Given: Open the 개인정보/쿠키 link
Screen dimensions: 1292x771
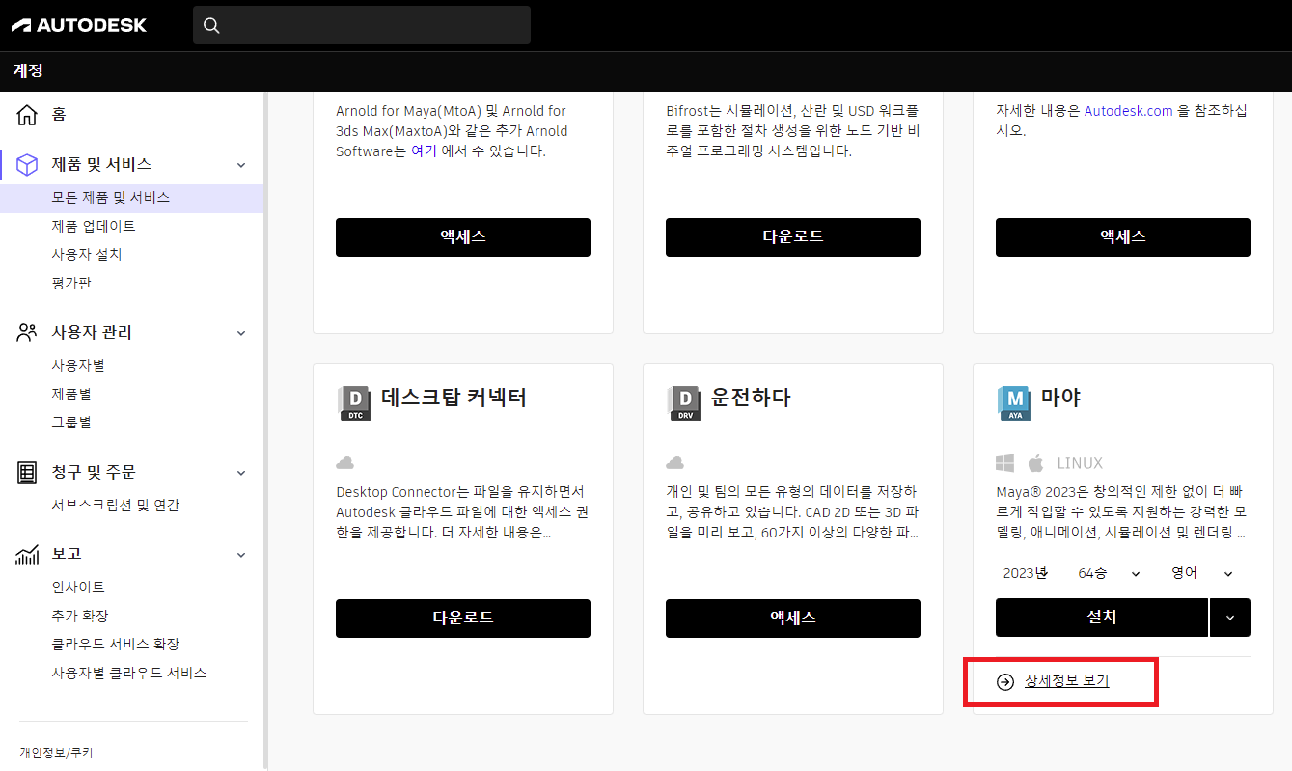Looking at the screenshot, I should click(56, 753).
